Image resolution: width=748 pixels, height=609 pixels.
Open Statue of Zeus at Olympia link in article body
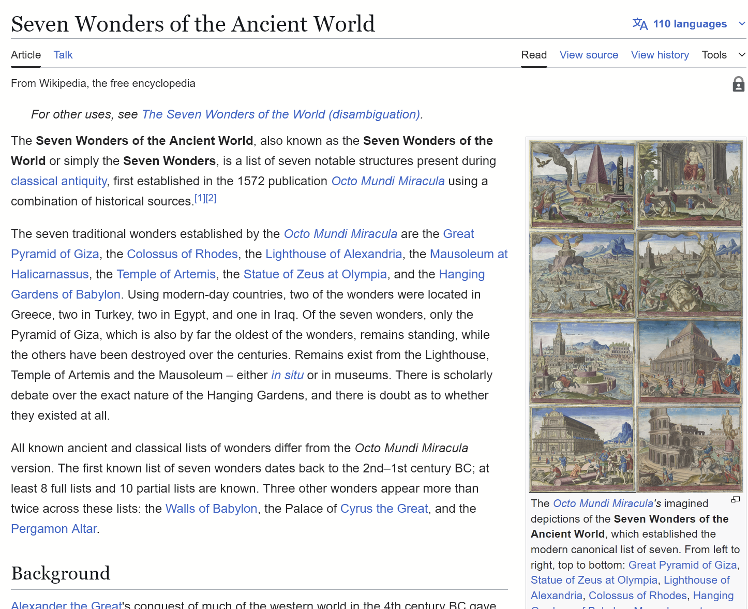pos(315,274)
